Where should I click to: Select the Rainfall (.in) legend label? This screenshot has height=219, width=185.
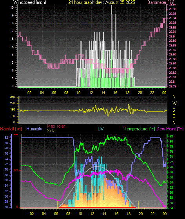pyautogui.click(x=11, y=129)
